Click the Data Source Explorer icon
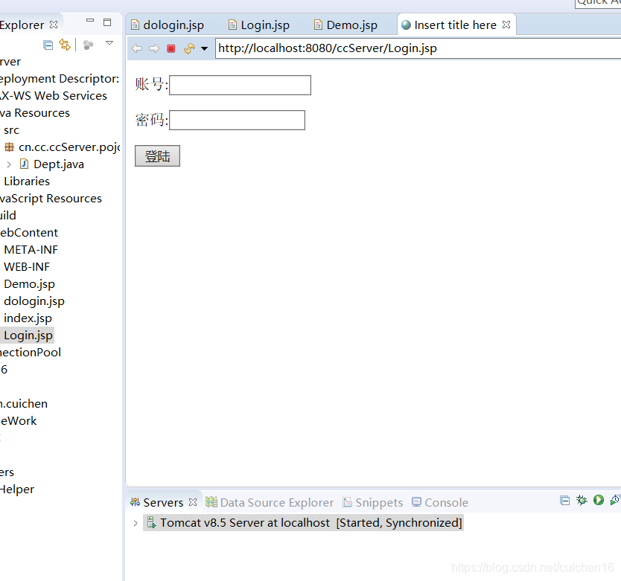 tap(211, 502)
